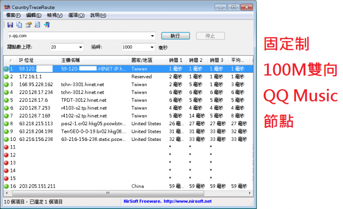Viewport: 343px width, 209px height.
Task: Click the Save toolbar icon
Action: (10, 25)
